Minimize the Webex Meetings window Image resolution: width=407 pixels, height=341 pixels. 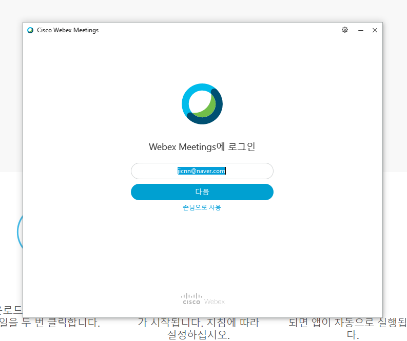click(x=360, y=30)
